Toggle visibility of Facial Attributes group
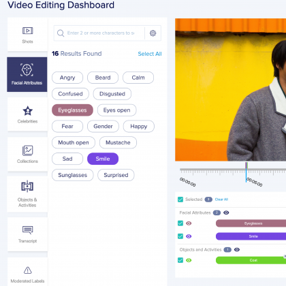This screenshot has width=286, height=286. click(226, 212)
